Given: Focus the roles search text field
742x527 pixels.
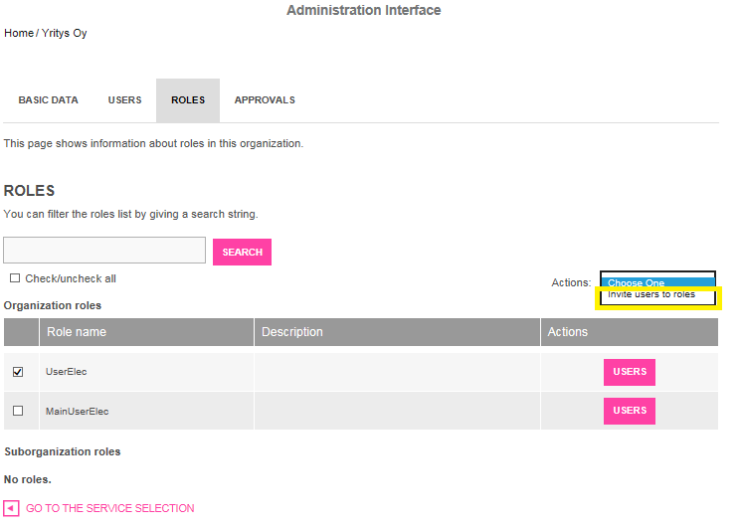Looking at the screenshot, I should (104, 251).
